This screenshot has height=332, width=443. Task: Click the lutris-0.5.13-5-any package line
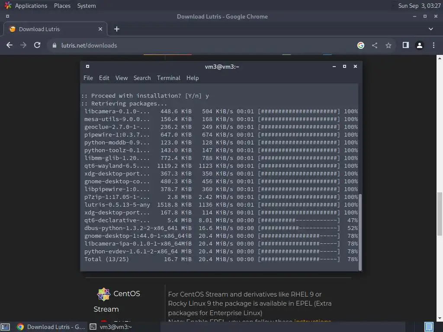(x=221, y=204)
